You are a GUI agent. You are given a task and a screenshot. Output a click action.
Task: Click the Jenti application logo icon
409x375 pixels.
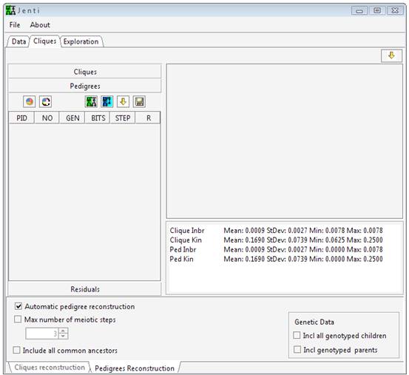(10, 10)
